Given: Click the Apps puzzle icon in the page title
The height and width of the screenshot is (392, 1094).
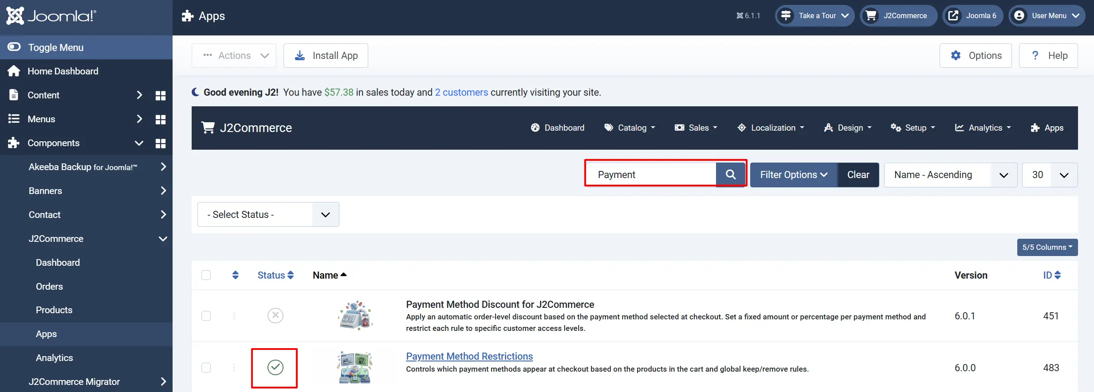Looking at the screenshot, I should coord(188,16).
